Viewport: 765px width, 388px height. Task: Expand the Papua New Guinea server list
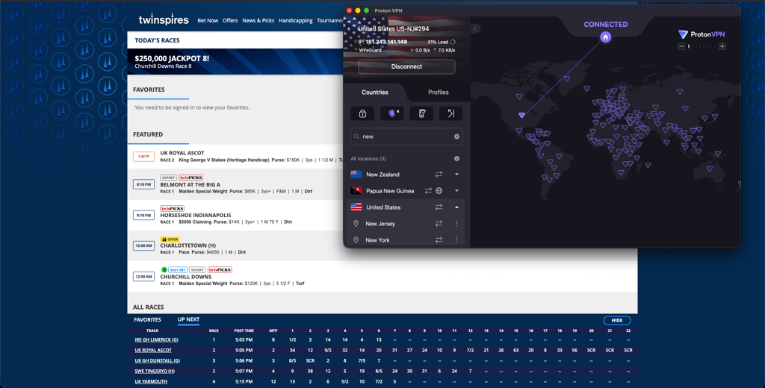(x=456, y=190)
